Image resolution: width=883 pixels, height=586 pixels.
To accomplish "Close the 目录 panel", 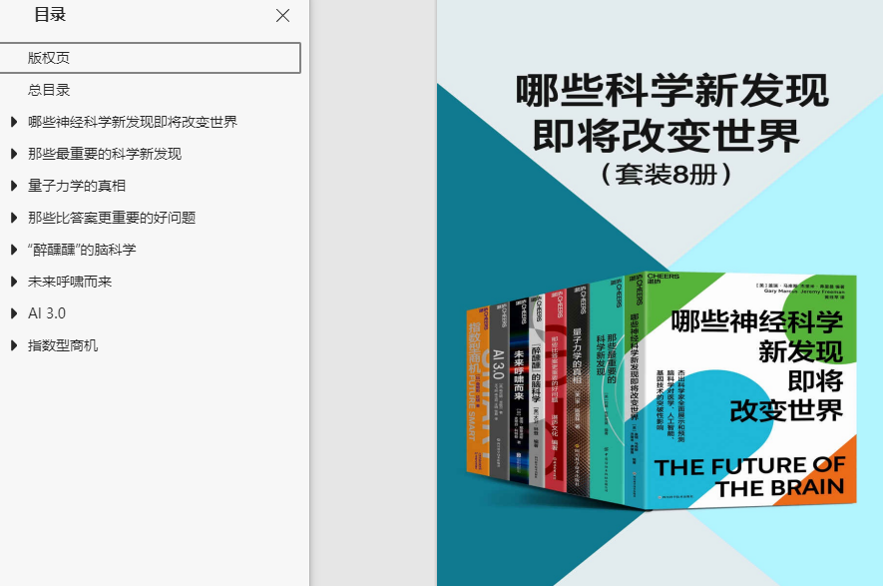I will tap(282, 16).
